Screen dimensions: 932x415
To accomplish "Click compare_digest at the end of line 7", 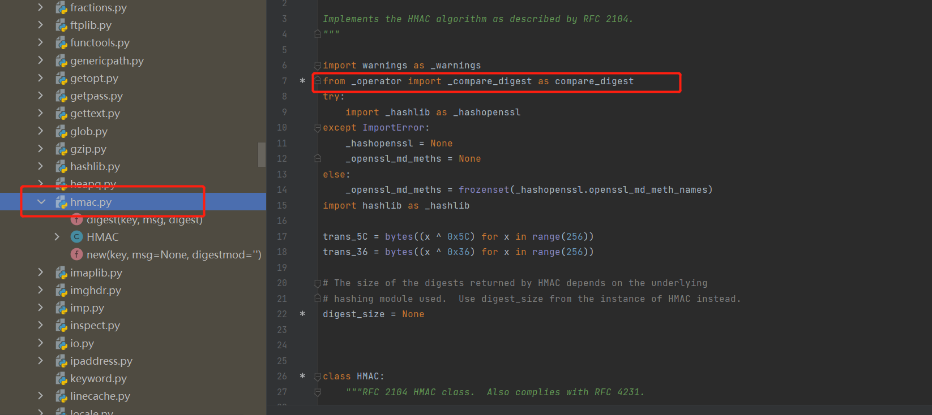I will [x=594, y=81].
